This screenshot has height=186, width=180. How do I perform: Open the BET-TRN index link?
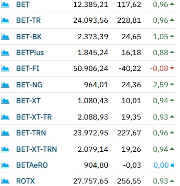[x=31, y=133]
